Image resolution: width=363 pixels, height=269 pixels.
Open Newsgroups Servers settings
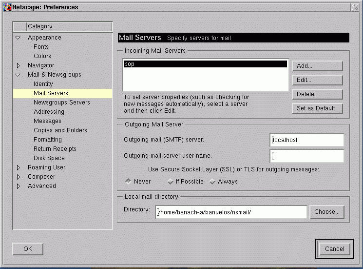(62, 102)
